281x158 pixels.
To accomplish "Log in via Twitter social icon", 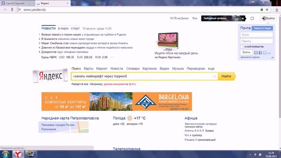I will (x=264, y=53).
